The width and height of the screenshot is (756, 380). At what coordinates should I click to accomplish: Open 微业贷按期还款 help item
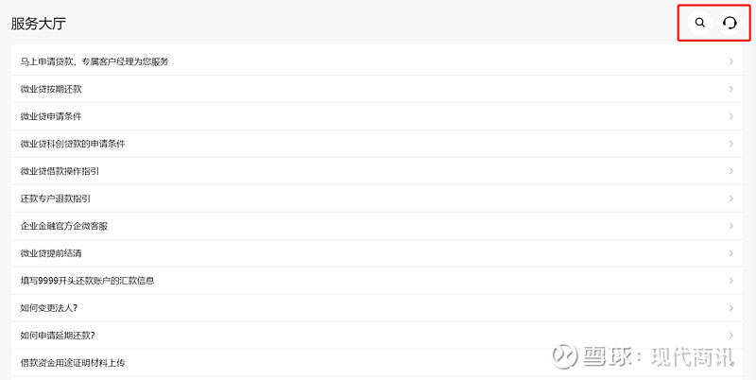(x=376, y=89)
